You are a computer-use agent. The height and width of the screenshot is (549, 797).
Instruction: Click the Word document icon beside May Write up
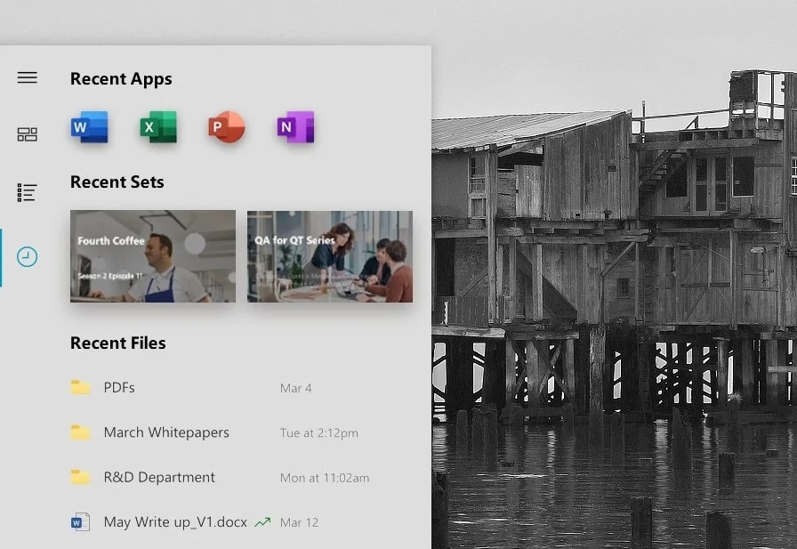pos(80,522)
